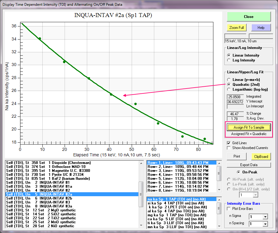
Task: Click the Y Intercept value field
Action: coord(235,101)
